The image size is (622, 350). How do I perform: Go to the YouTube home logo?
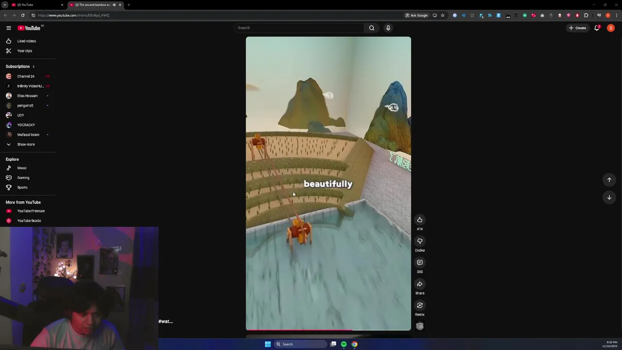tap(29, 28)
